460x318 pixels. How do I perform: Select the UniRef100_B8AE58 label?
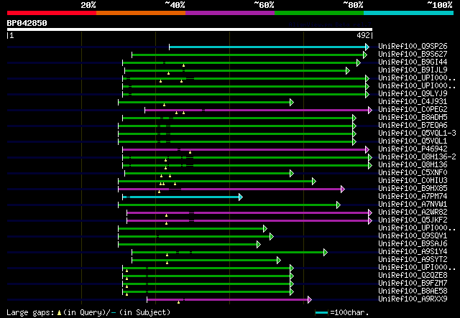coord(413,291)
